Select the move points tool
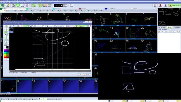 click(5, 37)
